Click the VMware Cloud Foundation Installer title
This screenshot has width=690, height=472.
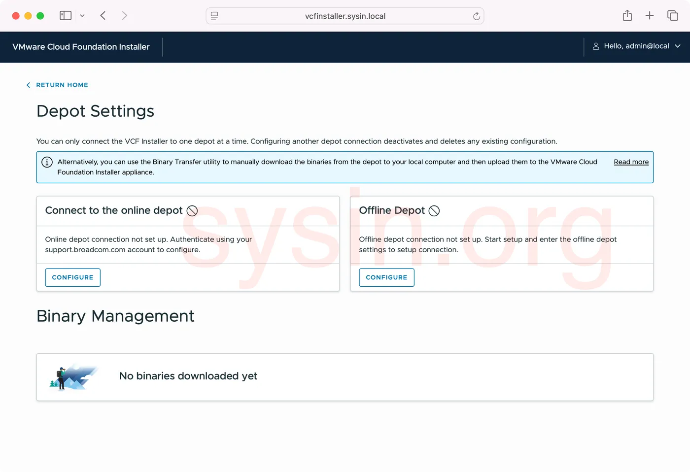(81, 47)
